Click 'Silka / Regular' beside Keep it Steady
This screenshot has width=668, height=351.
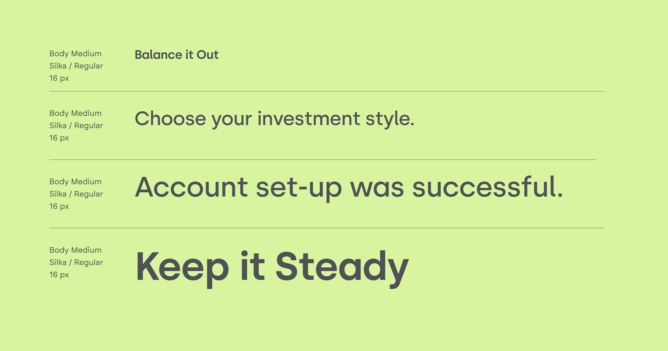(x=76, y=262)
